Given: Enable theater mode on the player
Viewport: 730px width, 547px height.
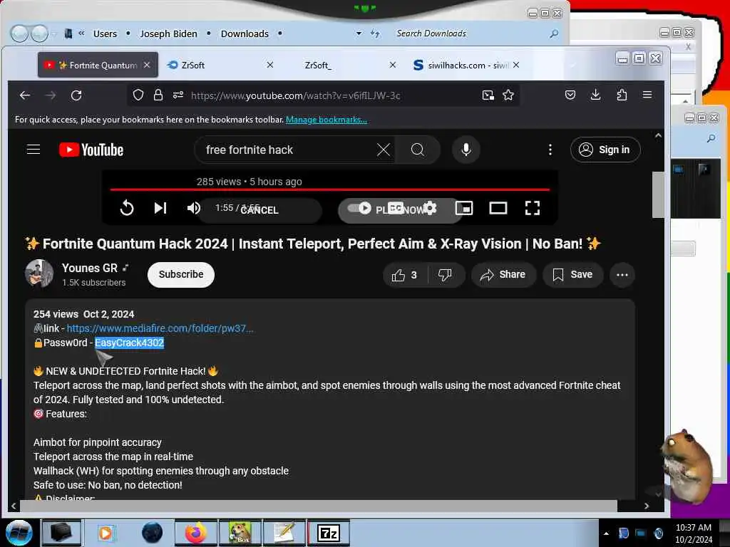Looking at the screenshot, I should point(498,208).
